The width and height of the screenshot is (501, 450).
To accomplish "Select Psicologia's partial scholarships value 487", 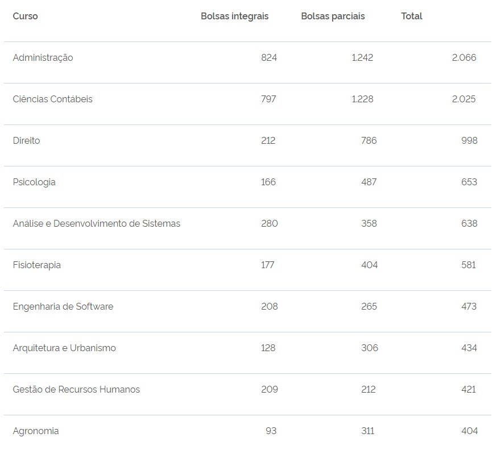I will coord(368,182).
